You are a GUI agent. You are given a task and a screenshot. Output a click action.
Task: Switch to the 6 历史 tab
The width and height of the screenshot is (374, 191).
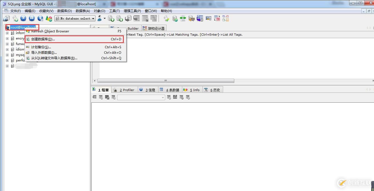(213, 90)
